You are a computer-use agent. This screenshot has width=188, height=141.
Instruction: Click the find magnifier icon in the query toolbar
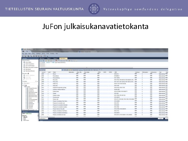[72, 61]
